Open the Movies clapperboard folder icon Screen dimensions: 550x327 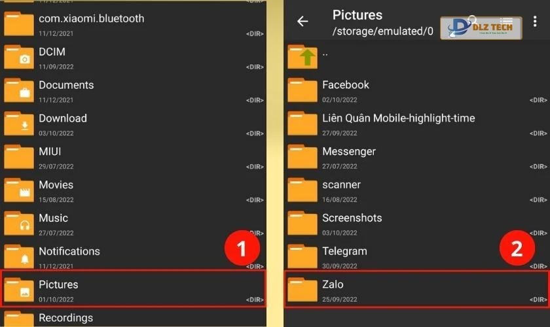pos(19,191)
